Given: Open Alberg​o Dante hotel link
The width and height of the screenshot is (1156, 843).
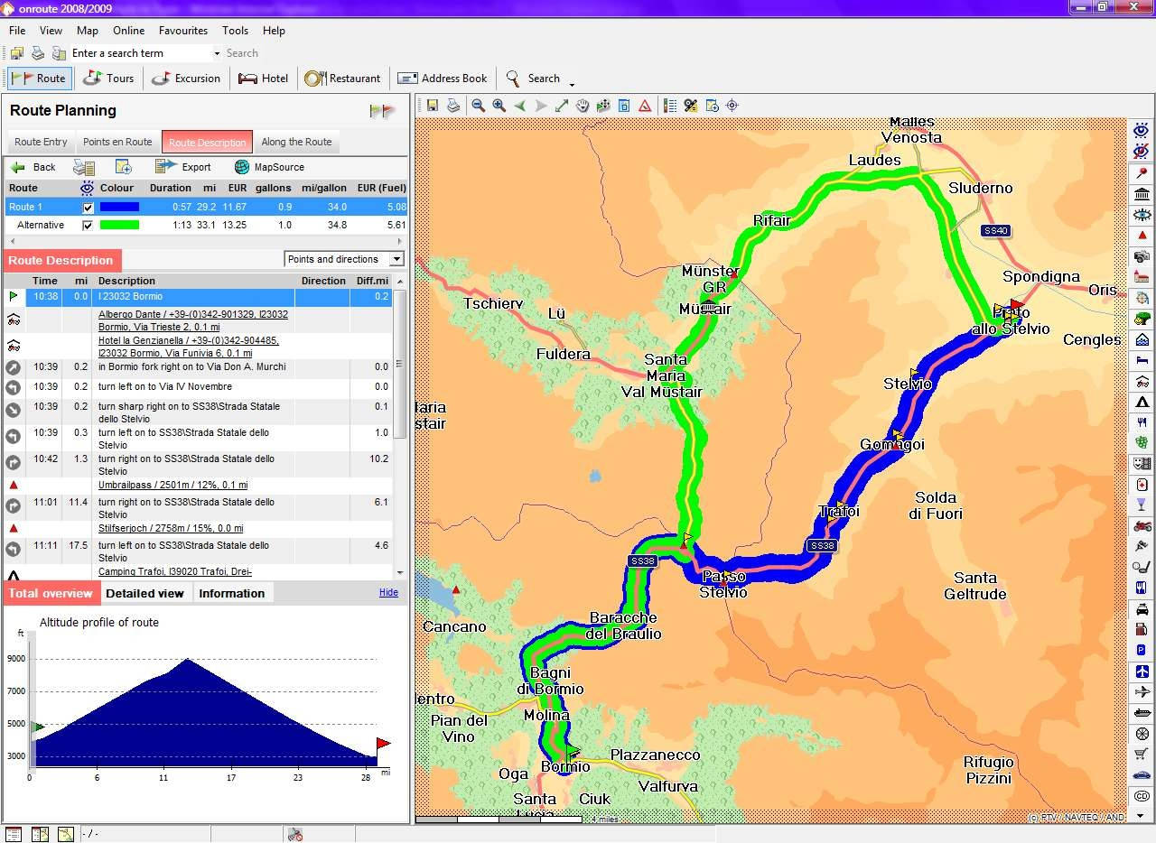Looking at the screenshot, I should click(x=193, y=320).
